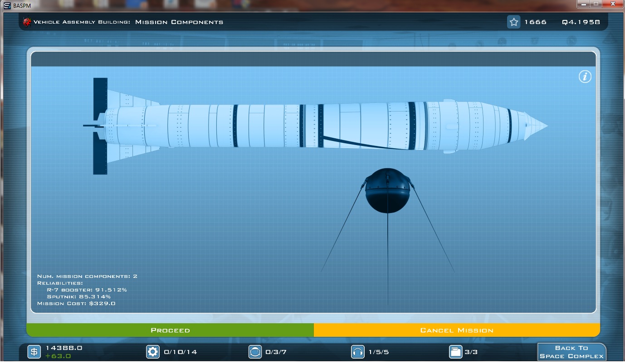Screen dimensions: 625x364
Task: Click the red bug icon in header
Action: [x=27, y=22]
